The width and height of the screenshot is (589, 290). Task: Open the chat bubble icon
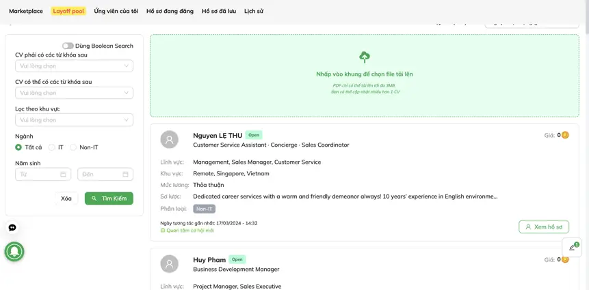coord(12,227)
